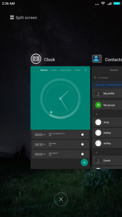
Task: Tap the Contacts app title
Action: pos(113,60)
